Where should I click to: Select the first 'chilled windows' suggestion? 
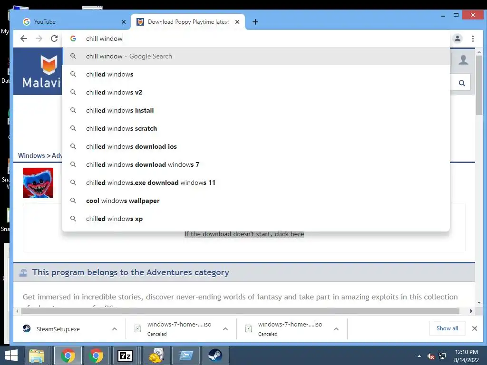256,74
